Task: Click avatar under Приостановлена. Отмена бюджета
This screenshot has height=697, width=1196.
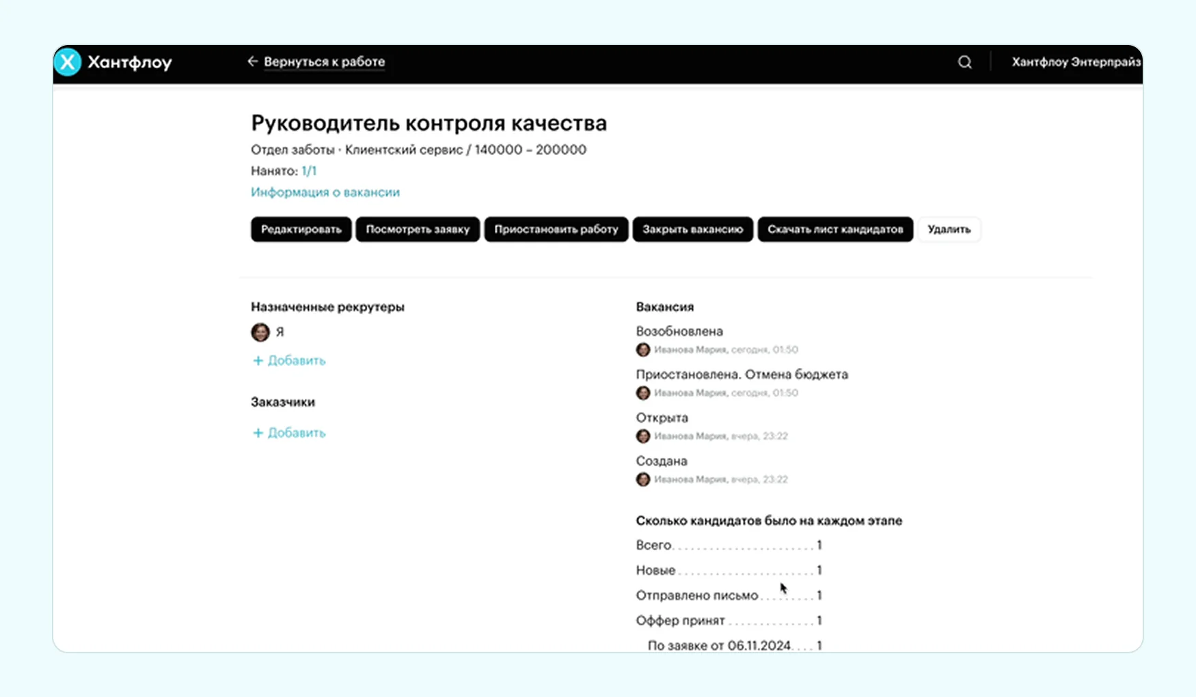Action: [x=643, y=393]
